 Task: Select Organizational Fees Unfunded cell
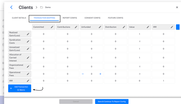coord(92,67)
